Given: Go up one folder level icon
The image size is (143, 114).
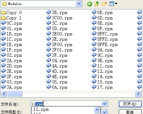Looking at the screenshot, I should pos(97,4).
